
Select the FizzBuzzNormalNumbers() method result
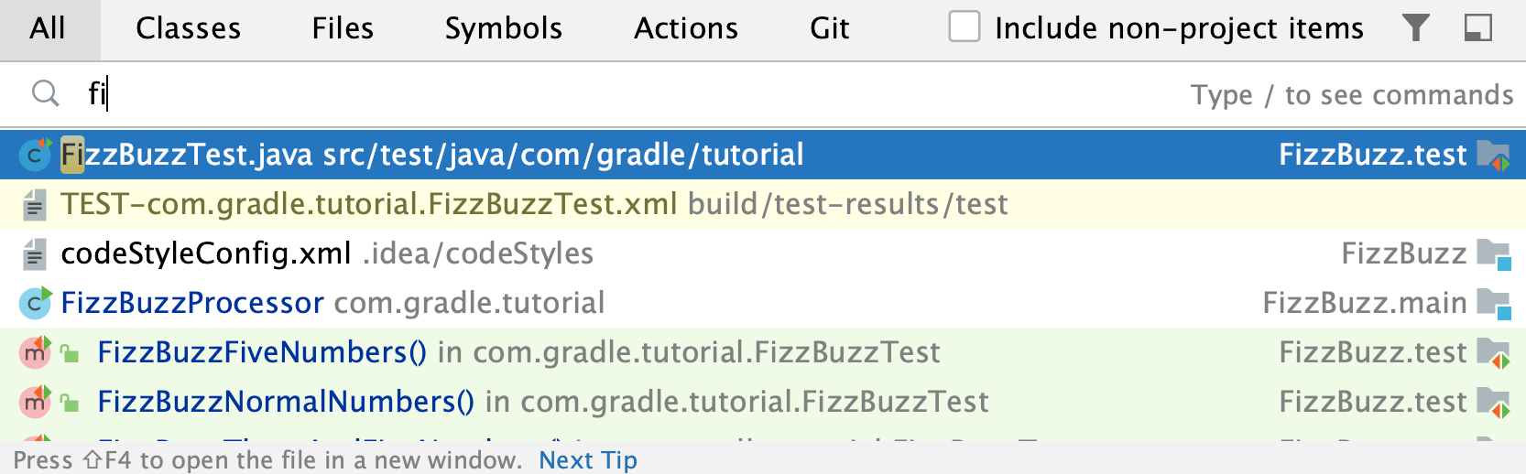tap(763, 402)
